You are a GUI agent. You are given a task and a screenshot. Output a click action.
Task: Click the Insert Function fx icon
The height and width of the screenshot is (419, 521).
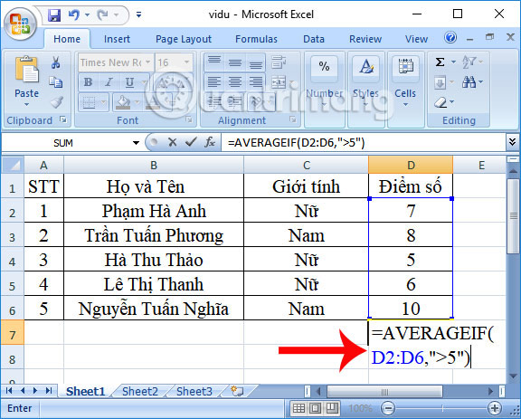(x=209, y=143)
